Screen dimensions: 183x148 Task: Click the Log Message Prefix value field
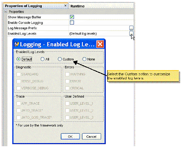[99, 28]
